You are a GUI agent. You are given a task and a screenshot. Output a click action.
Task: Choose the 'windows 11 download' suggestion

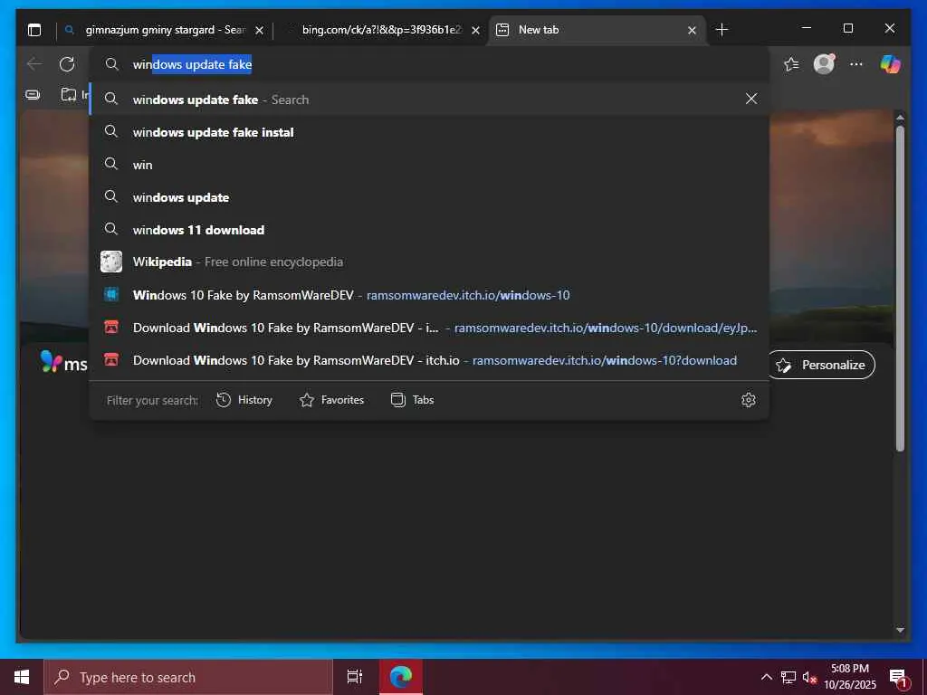coord(429,229)
